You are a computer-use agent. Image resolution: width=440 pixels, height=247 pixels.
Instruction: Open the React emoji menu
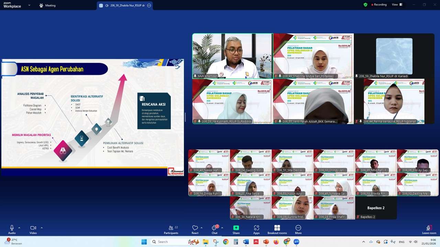tap(195, 229)
